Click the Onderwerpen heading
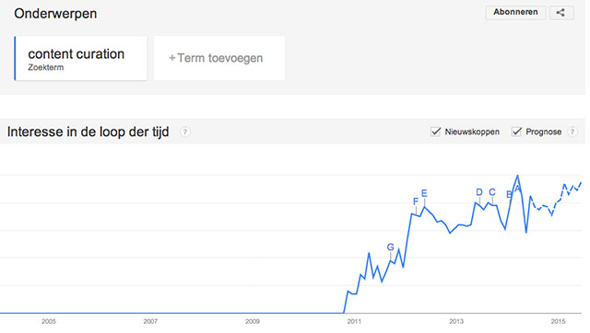The width and height of the screenshot is (590, 333). coord(55,14)
